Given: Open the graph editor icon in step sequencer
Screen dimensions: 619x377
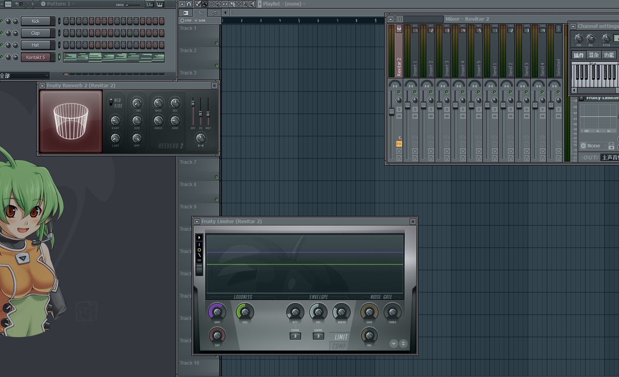Looking at the screenshot, I should click(149, 4).
